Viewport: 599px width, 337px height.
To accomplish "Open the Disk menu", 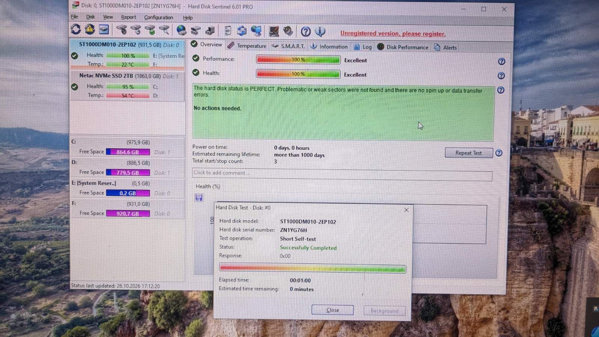I will [x=91, y=17].
